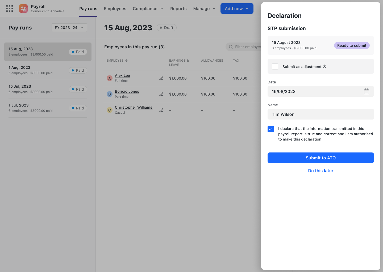Click the Do this later link
The image size is (383, 272).
coord(320,171)
